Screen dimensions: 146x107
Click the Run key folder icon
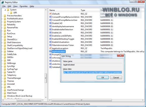click(x=5, y=30)
